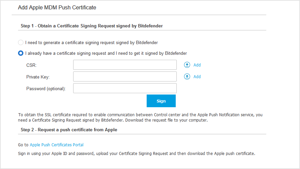The width and height of the screenshot is (300, 169).
Task: Focus the Private Key input box
Action: click(125, 76)
